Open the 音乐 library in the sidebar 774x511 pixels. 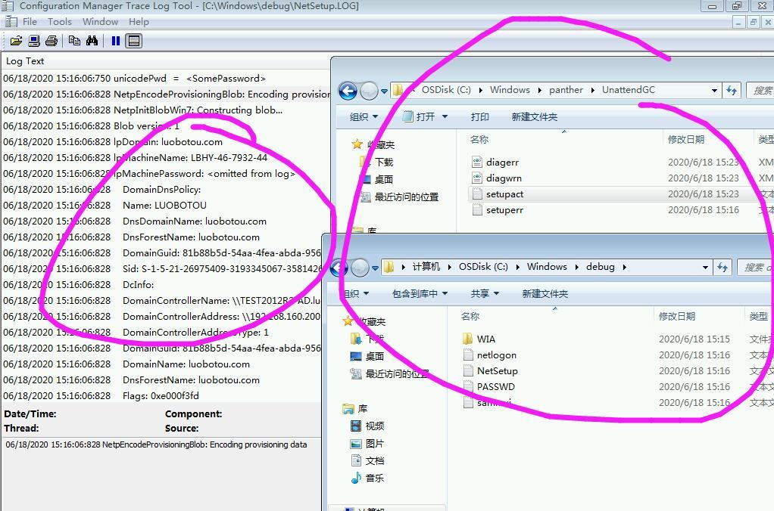374,478
